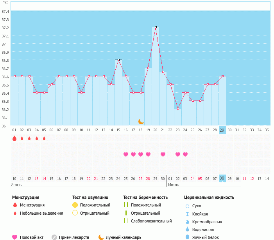Click the negative ovulation test empty circle
274x240 pixels.
pyautogui.click(x=75, y=213)
